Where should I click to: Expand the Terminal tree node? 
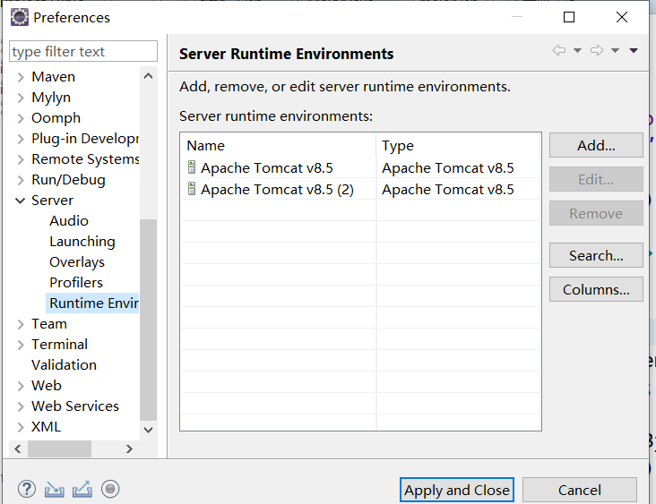[21, 345]
